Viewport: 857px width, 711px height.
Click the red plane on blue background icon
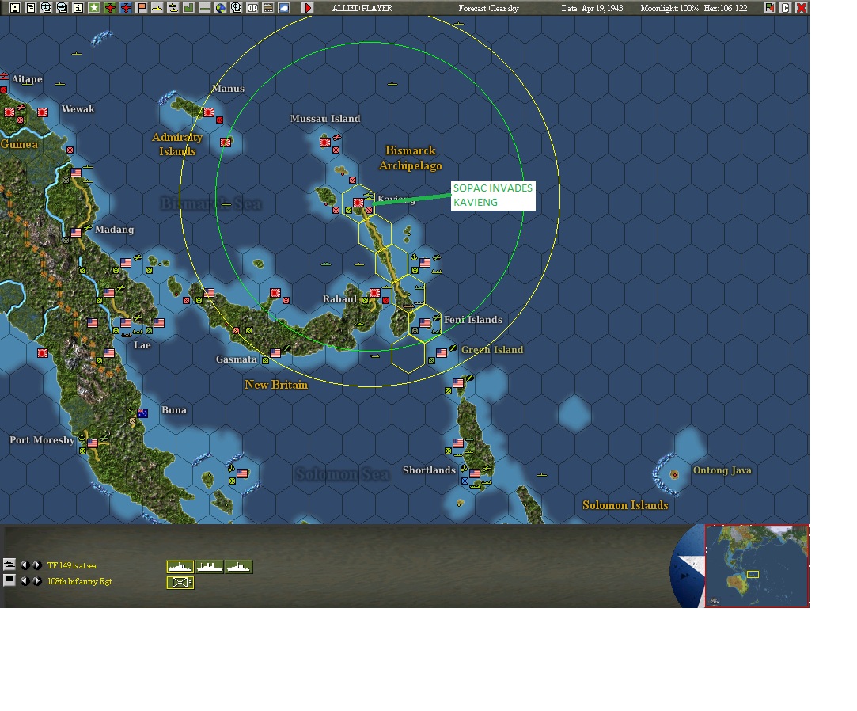click(x=126, y=8)
